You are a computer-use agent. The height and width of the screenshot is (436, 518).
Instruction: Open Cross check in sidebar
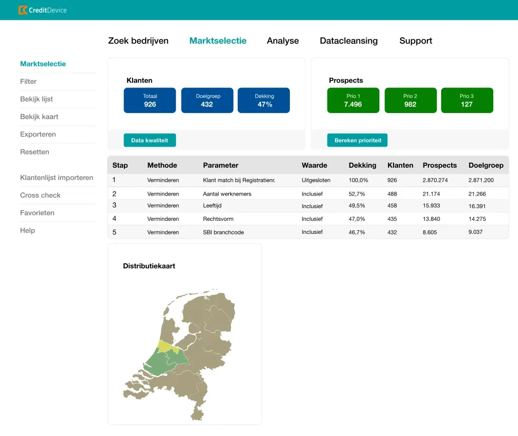point(40,196)
